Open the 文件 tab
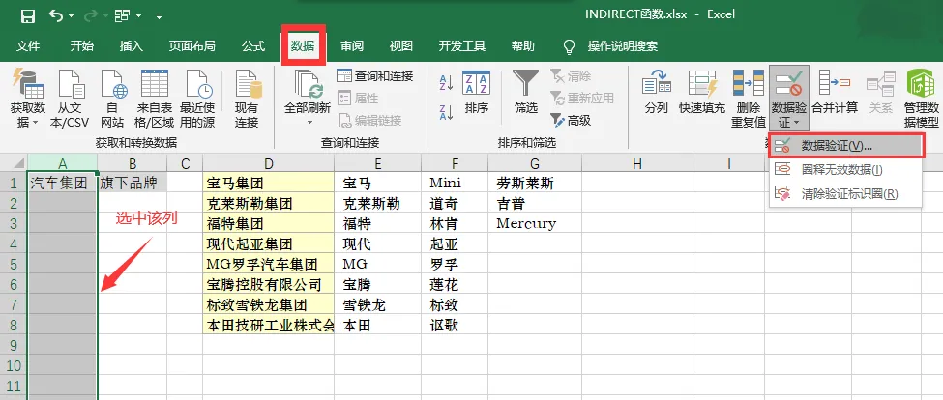 click(28, 46)
